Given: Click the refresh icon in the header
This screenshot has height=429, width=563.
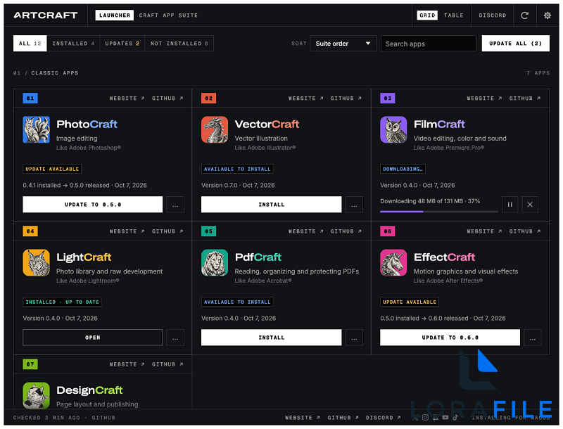Looking at the screenshot, I should [x=524, y=15].
